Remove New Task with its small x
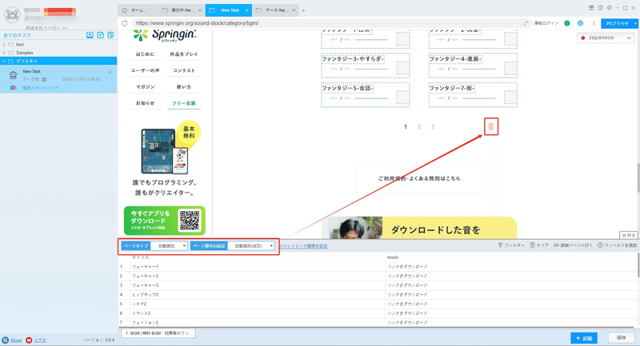 [110, 72]
